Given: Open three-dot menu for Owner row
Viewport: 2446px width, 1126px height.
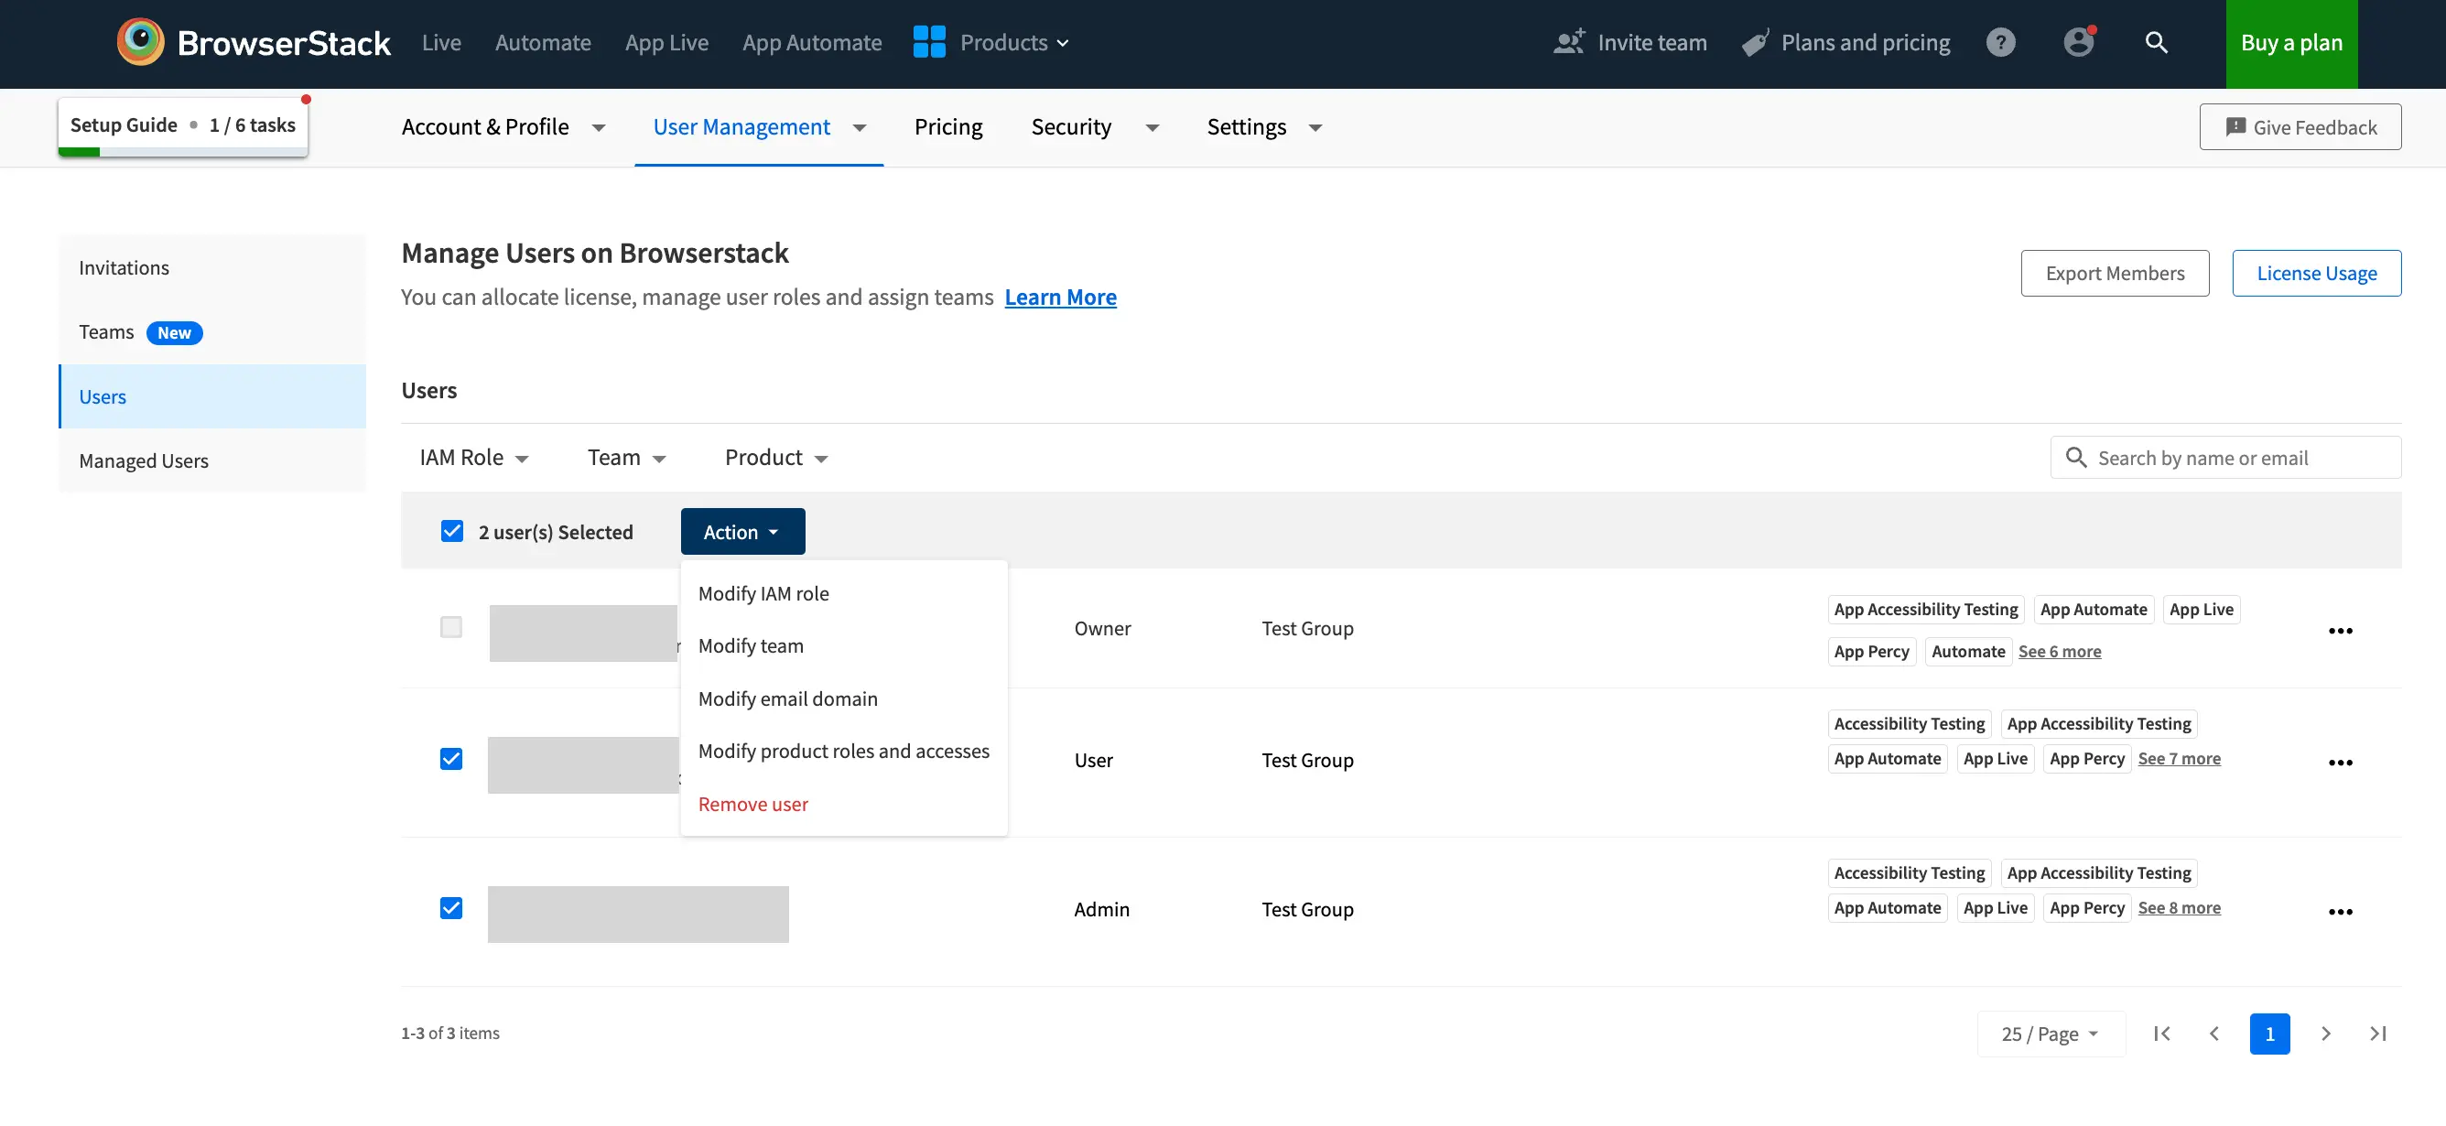Looking at the screenshot, I should click(2340, 631).
